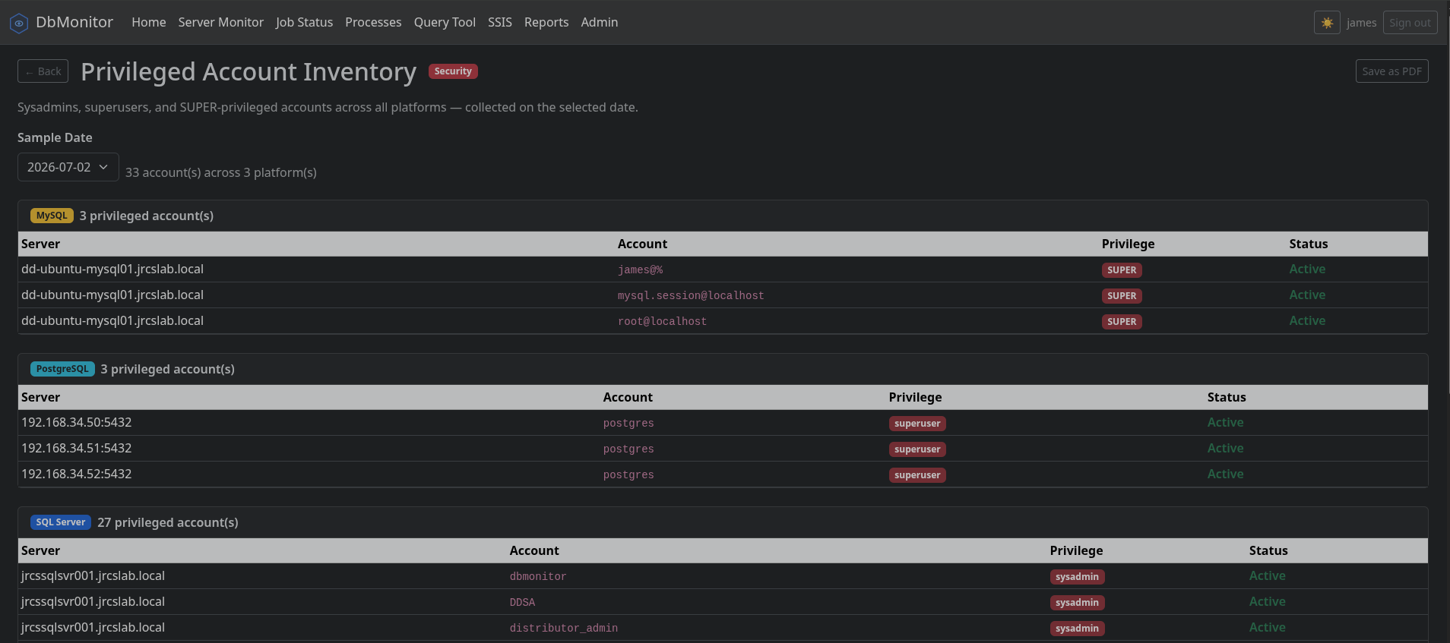The image size is (1450, 643).
Task: Click Active status for root@localhost
Action: point(1307,320)
